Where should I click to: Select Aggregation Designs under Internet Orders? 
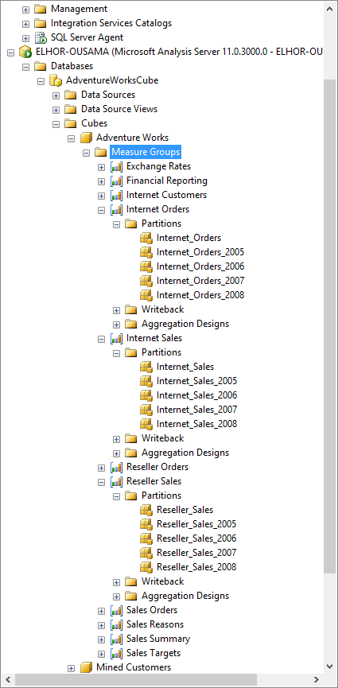(185, 324)
